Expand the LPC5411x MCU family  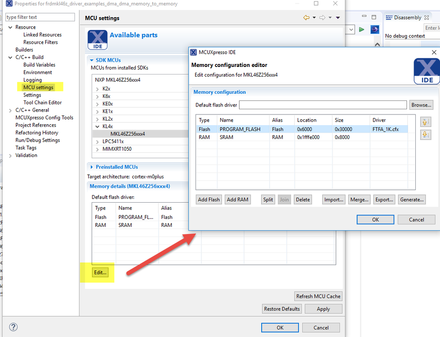click(x=97, y=142)
